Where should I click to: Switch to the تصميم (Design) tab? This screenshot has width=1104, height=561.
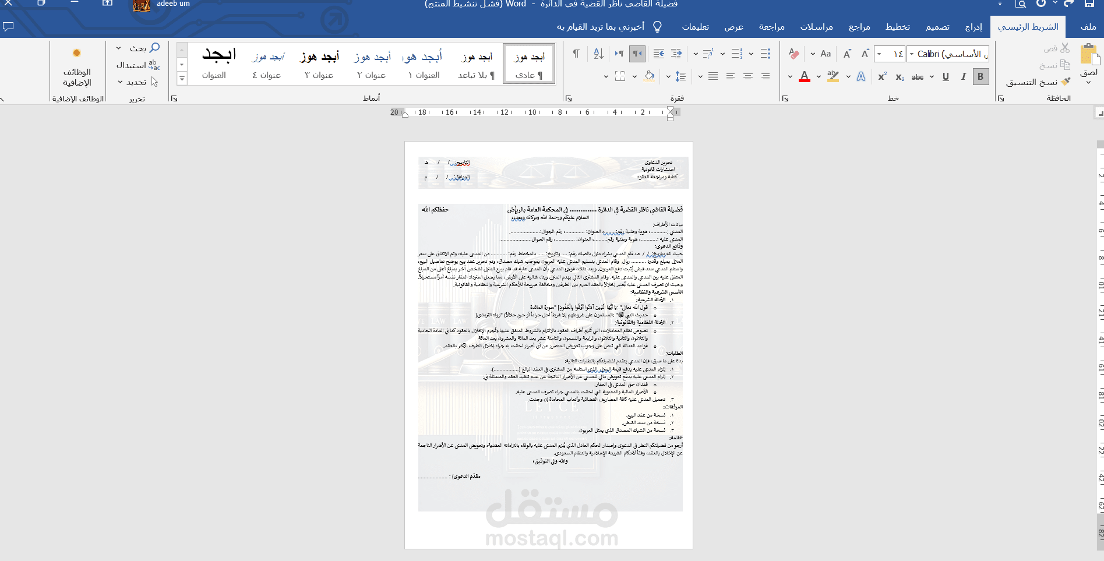(937, 27)
